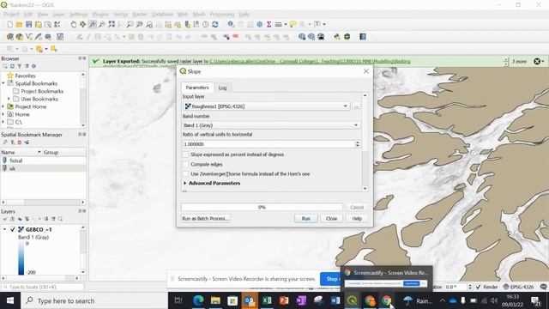Enable Slope expressed as percent checkbox
549x309 pixels.
point(186,154)
